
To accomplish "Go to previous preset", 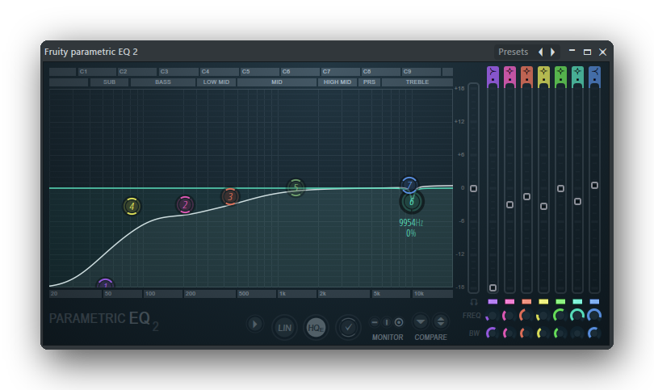I will coord(540,52).
